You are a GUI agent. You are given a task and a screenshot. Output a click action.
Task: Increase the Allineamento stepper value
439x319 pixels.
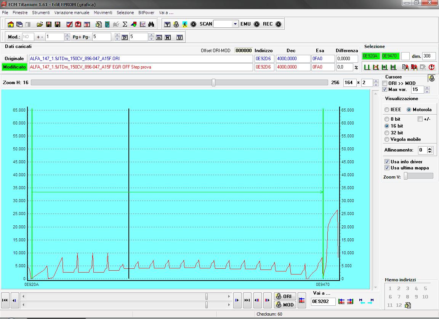(x=430, y=148)
